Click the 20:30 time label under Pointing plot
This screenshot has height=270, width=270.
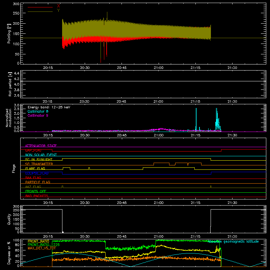coord(85,68)
